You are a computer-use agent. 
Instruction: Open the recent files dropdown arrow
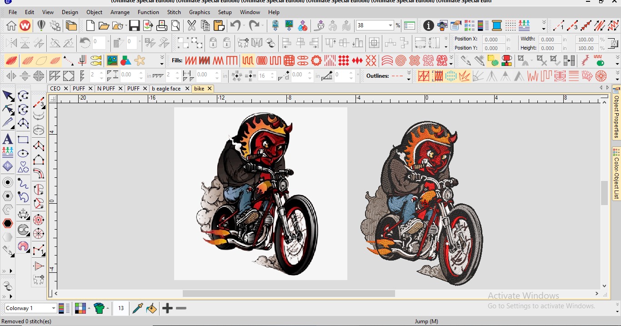(125, 26)
